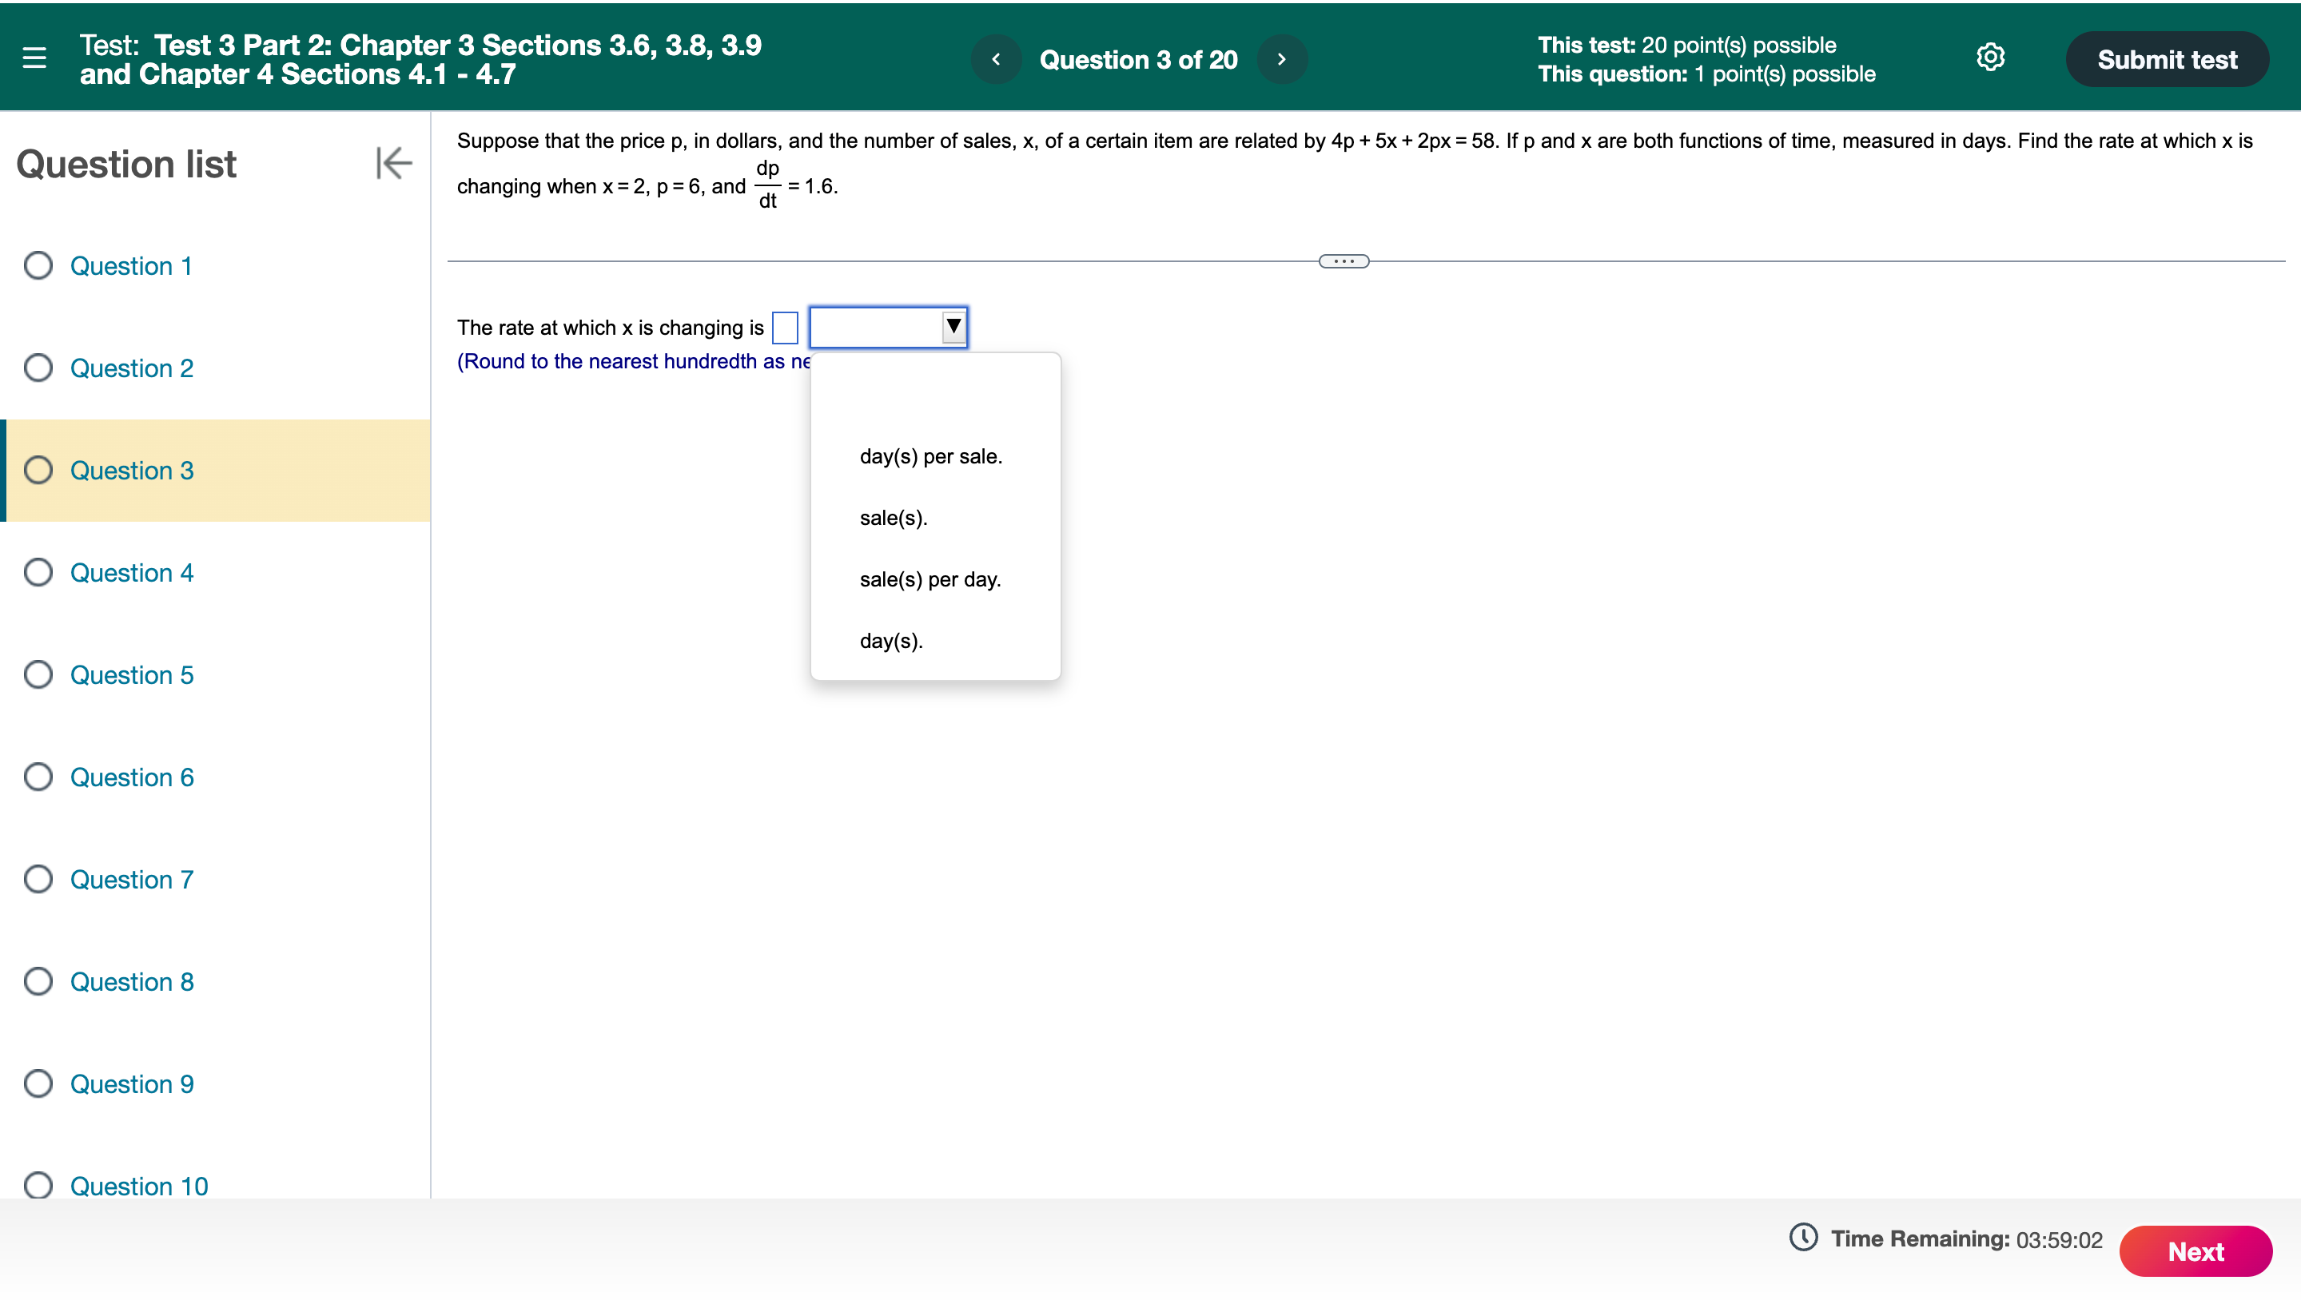Go to the previous question using left arrow
Viewport: 2301px width, 1304px height.
point(996,58)
